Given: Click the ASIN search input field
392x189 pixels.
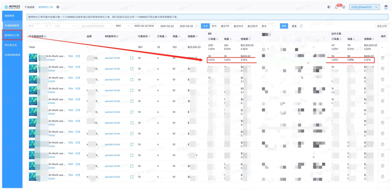Looking at the screenshot, I should (95, 26).
